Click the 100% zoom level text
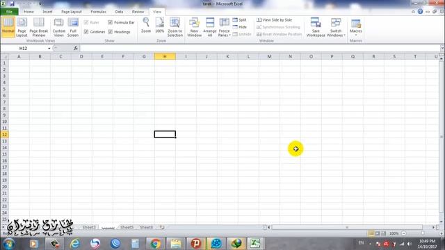The height and width of the screenshot is (250, 445). pos(394,233)
